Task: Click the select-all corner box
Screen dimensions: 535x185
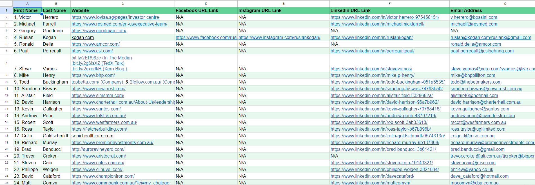Action: click(6, 4)
